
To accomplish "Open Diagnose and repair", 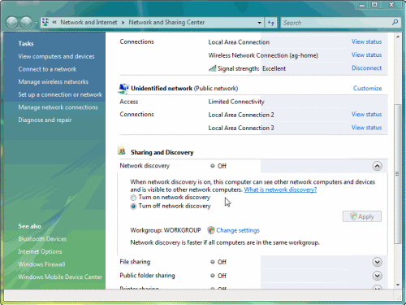I will pos(45,120).
